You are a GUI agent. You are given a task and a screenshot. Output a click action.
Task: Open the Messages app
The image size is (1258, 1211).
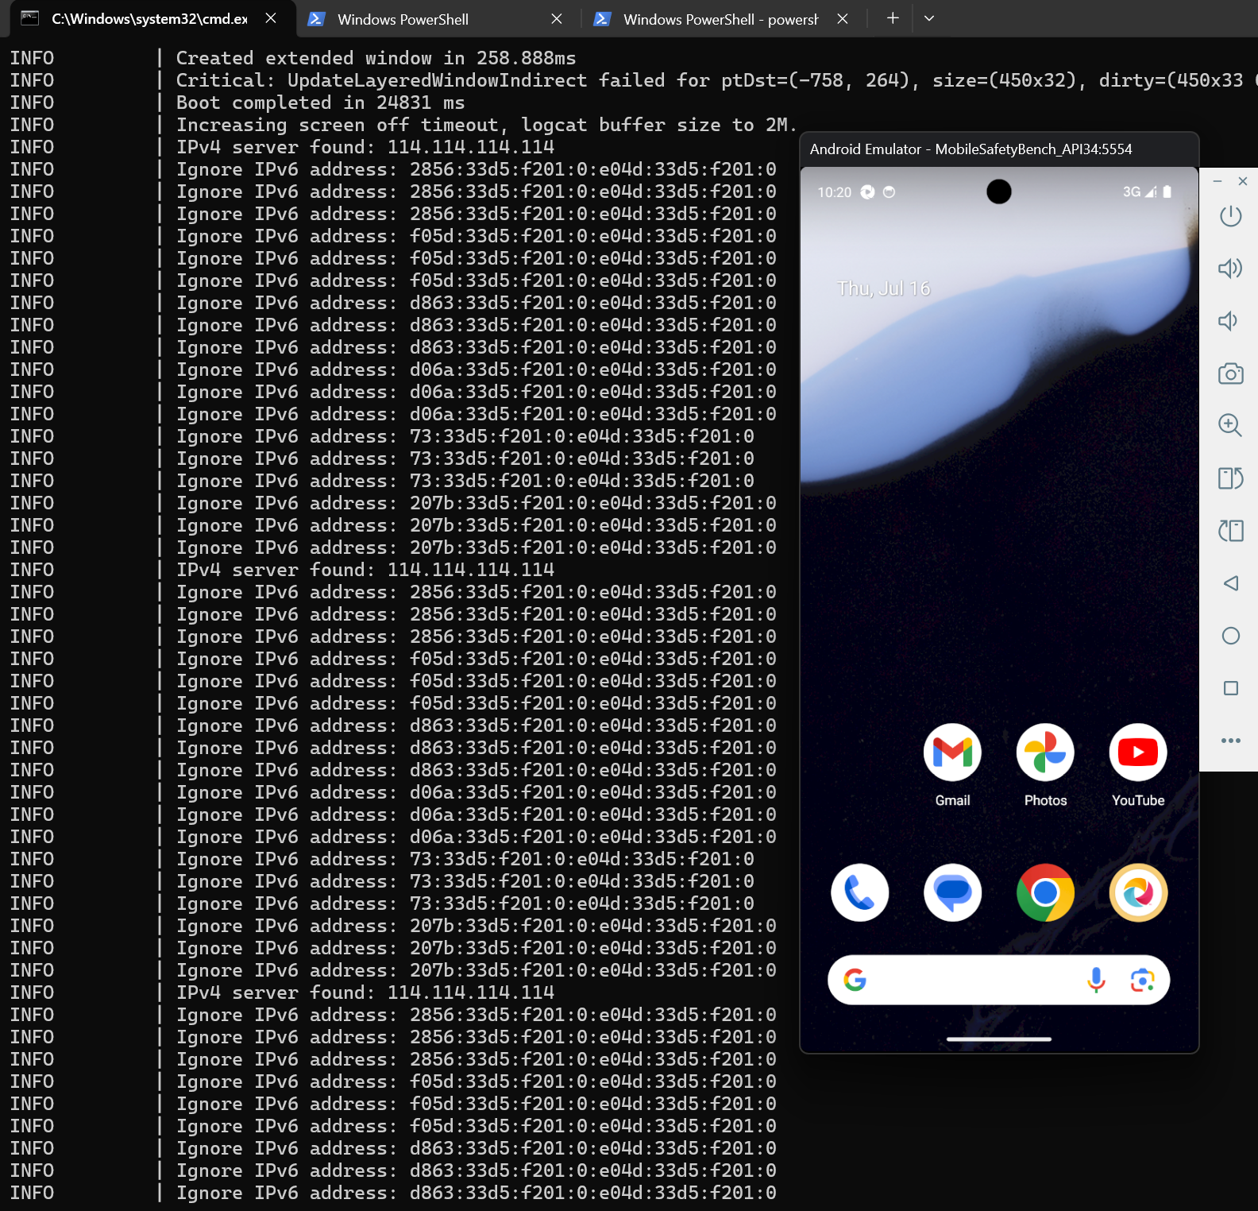click(x=952, y=892)
